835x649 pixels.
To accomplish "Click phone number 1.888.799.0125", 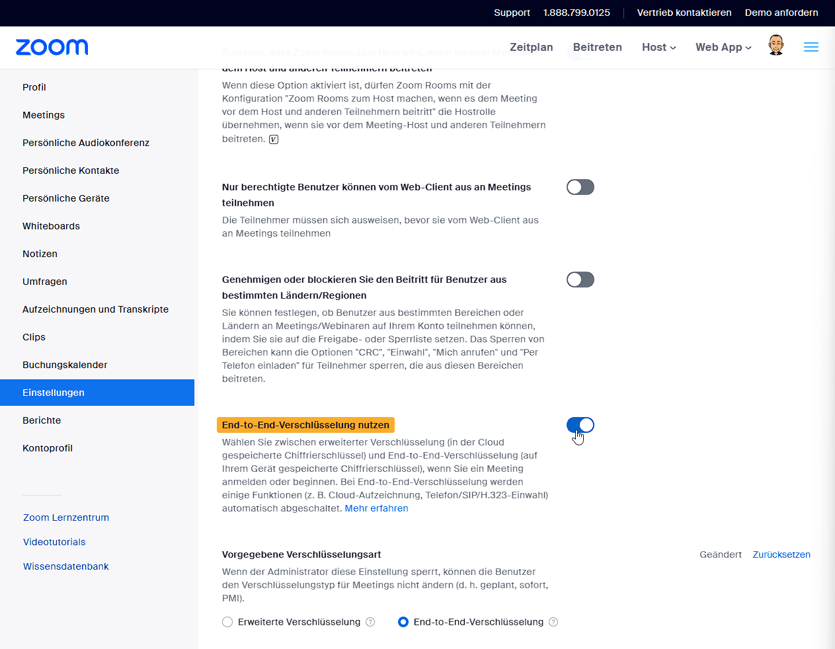I will [577, 13].
